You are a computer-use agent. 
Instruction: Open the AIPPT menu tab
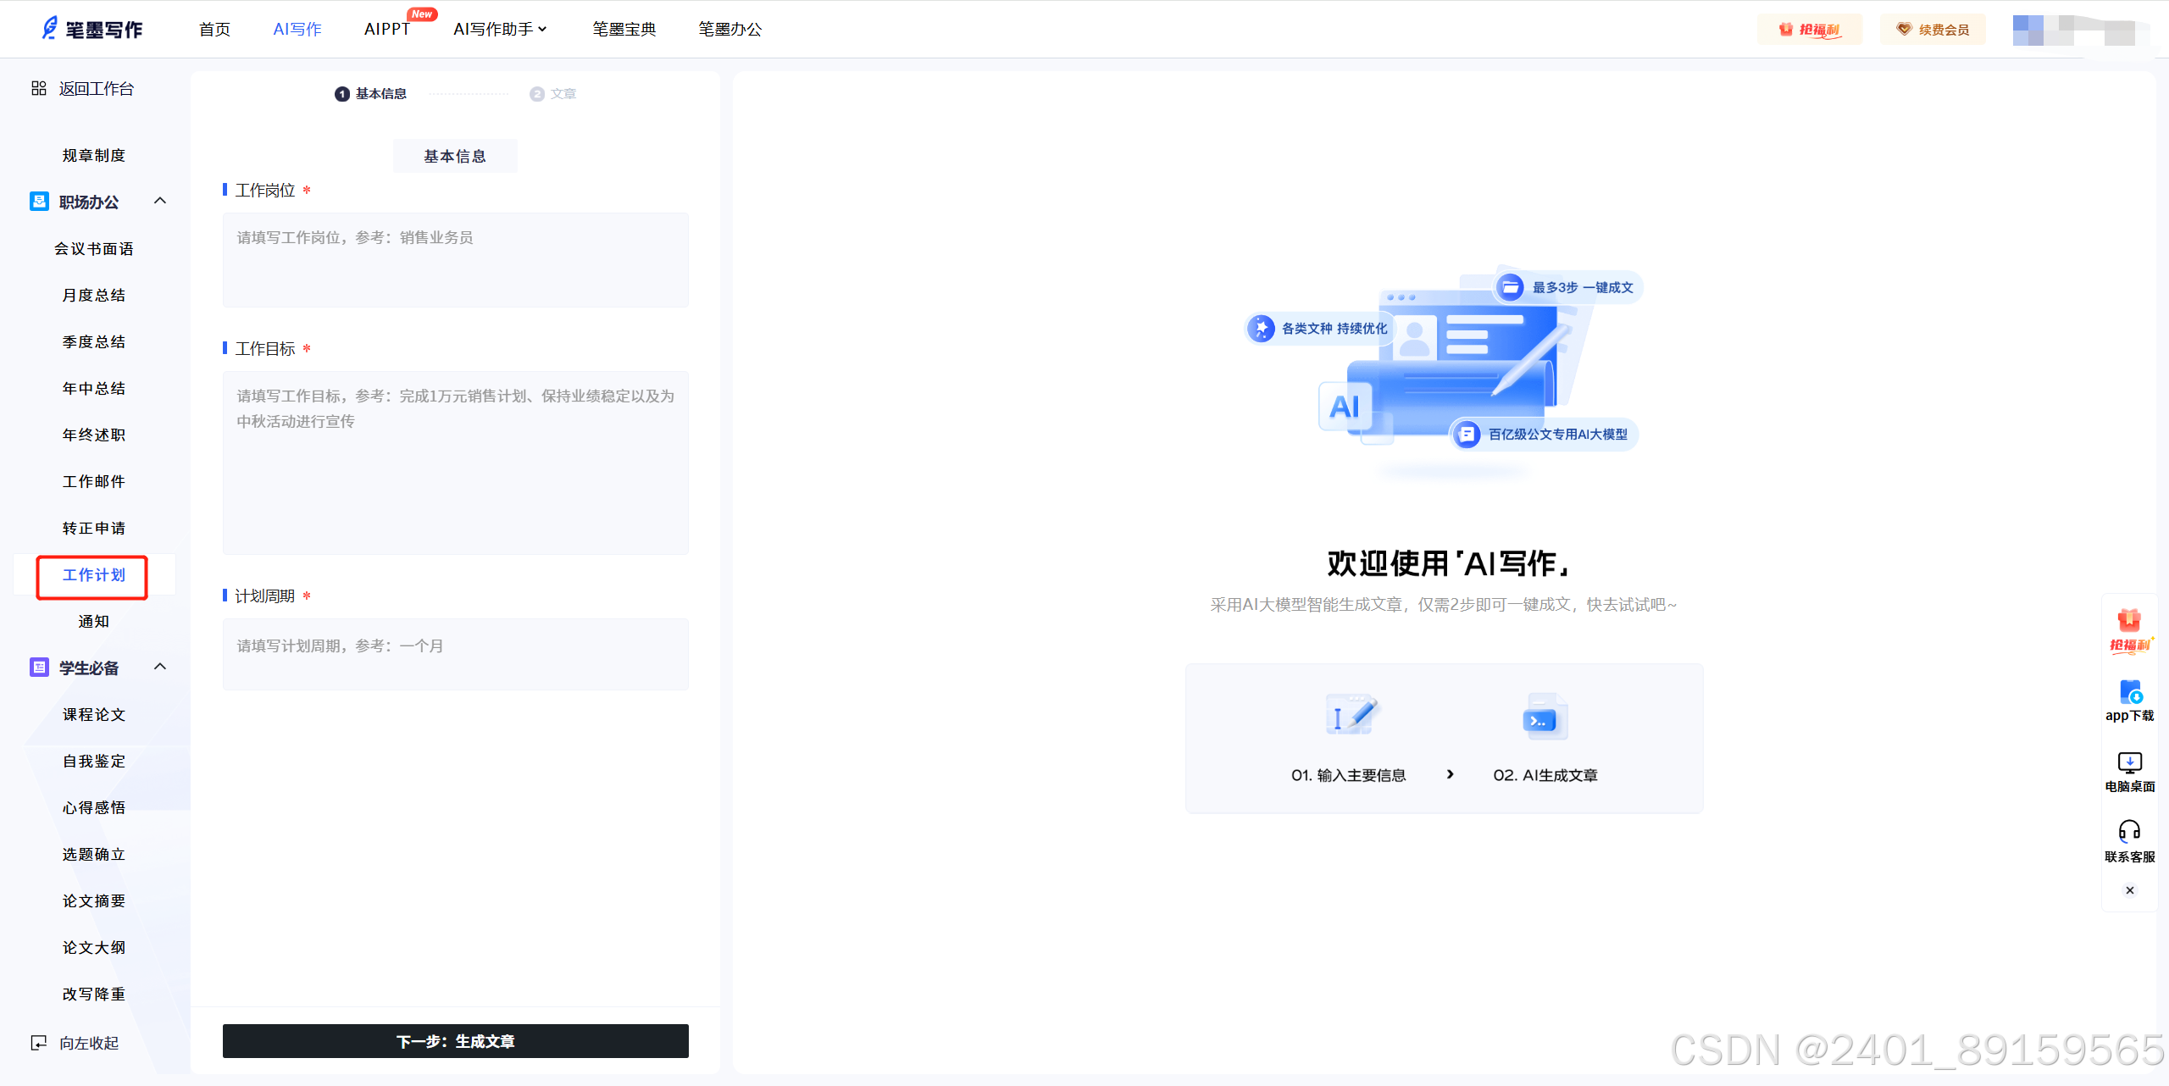click(386, 29)
